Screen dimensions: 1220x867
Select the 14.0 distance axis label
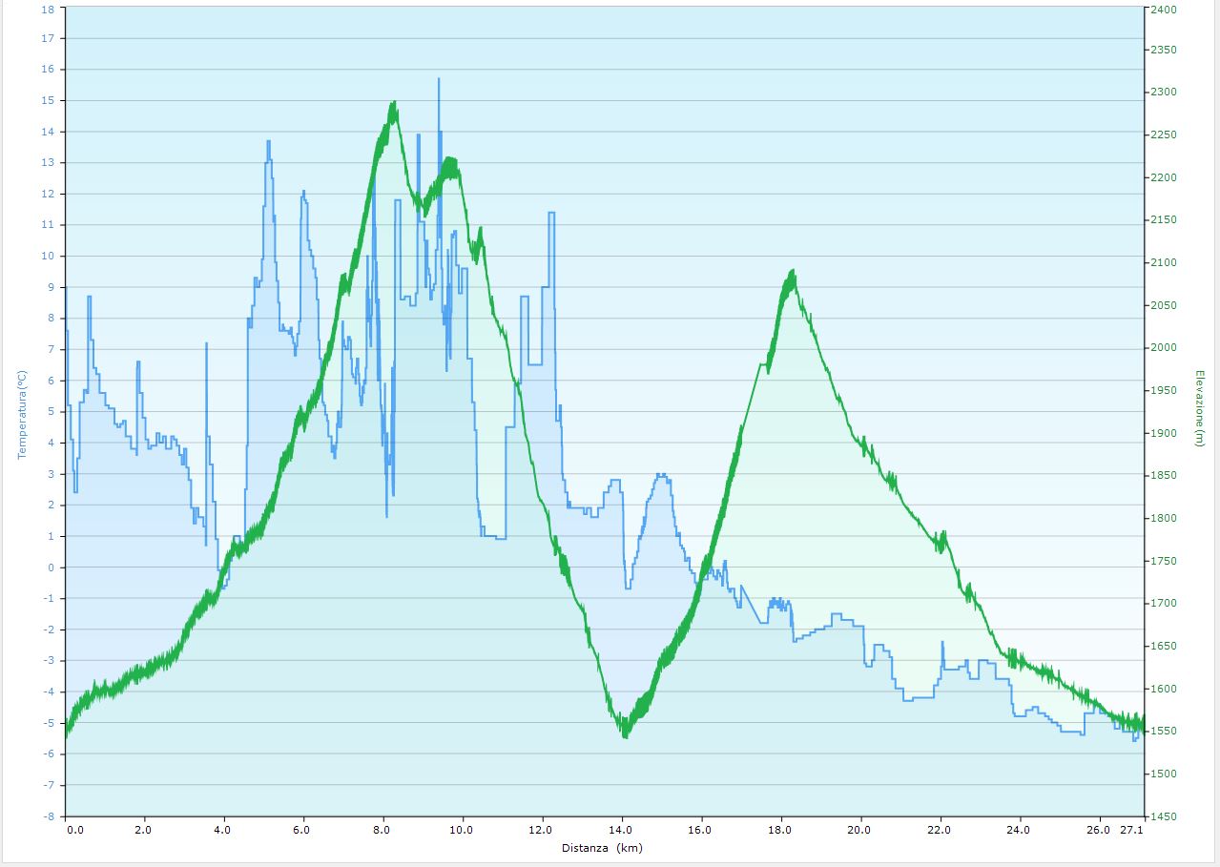[x=622, y=831]
